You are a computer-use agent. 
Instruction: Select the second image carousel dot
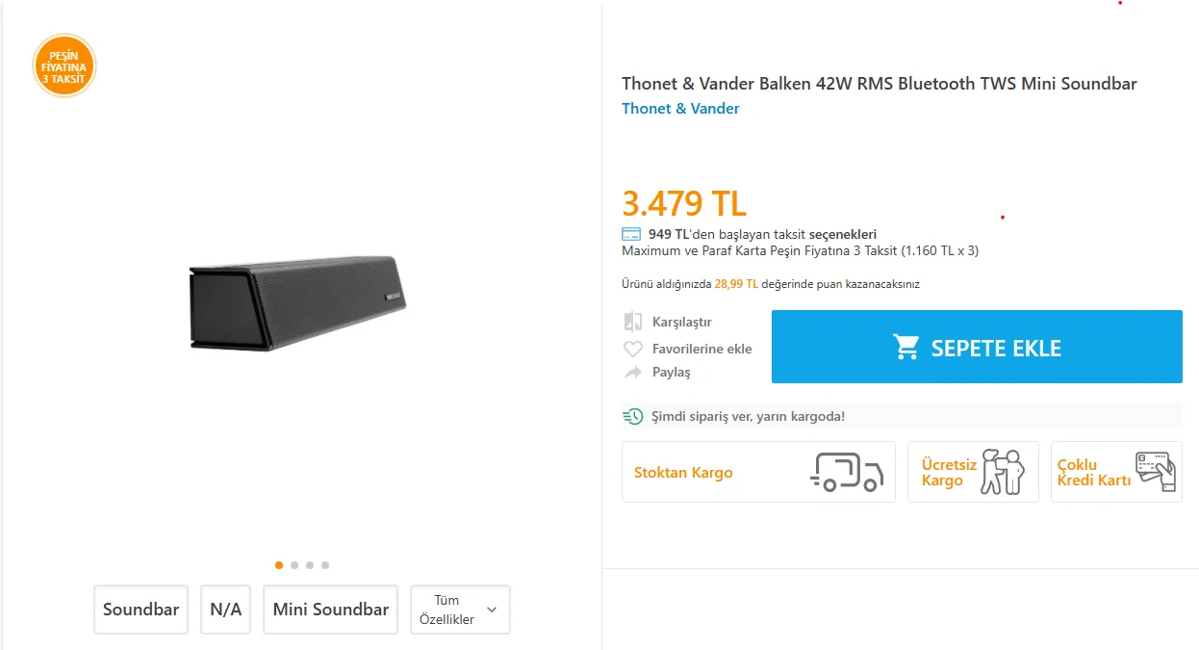[x=294, y=565]
